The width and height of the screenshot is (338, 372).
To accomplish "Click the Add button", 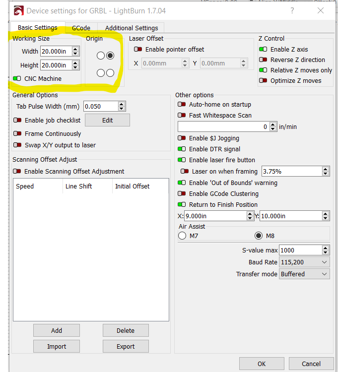I will click(x=57, y=330).
